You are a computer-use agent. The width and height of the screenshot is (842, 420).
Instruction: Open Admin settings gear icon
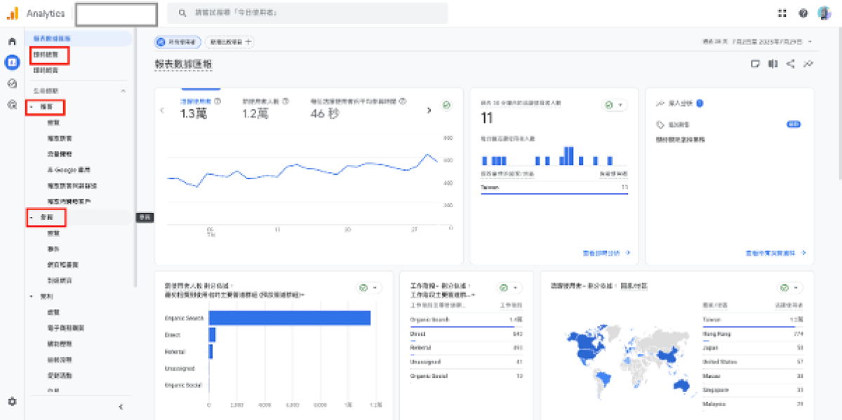point(12,401)
